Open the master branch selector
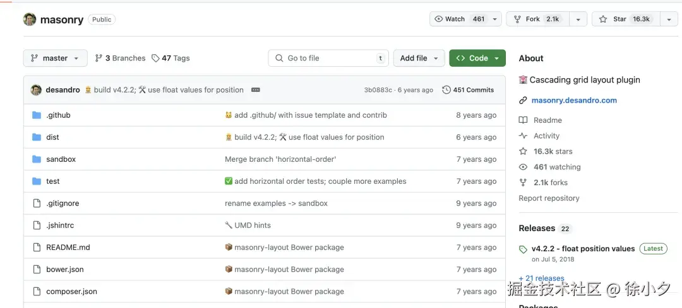682x308 pixels. 55,58
